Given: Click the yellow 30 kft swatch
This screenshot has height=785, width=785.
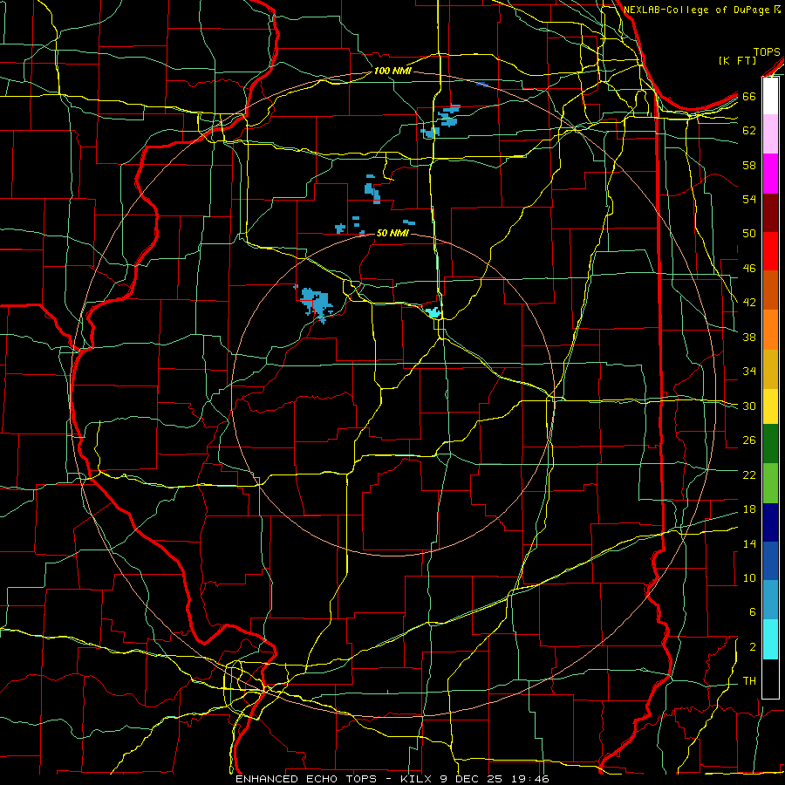Looking at the screenshot, I should click(770, 406).
